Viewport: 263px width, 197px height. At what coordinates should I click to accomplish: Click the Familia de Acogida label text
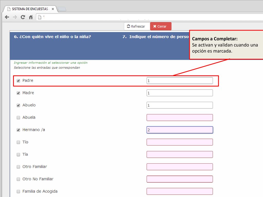tap(40, 191)
